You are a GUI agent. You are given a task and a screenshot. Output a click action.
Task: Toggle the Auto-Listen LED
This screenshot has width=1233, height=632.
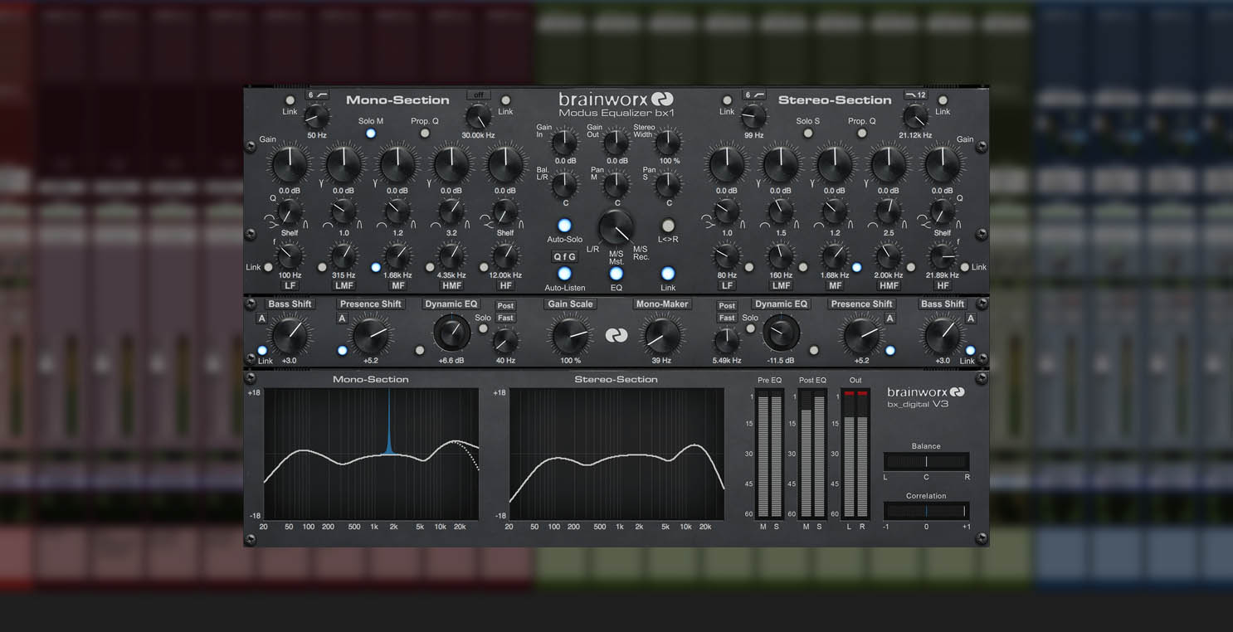pos(564,274)
